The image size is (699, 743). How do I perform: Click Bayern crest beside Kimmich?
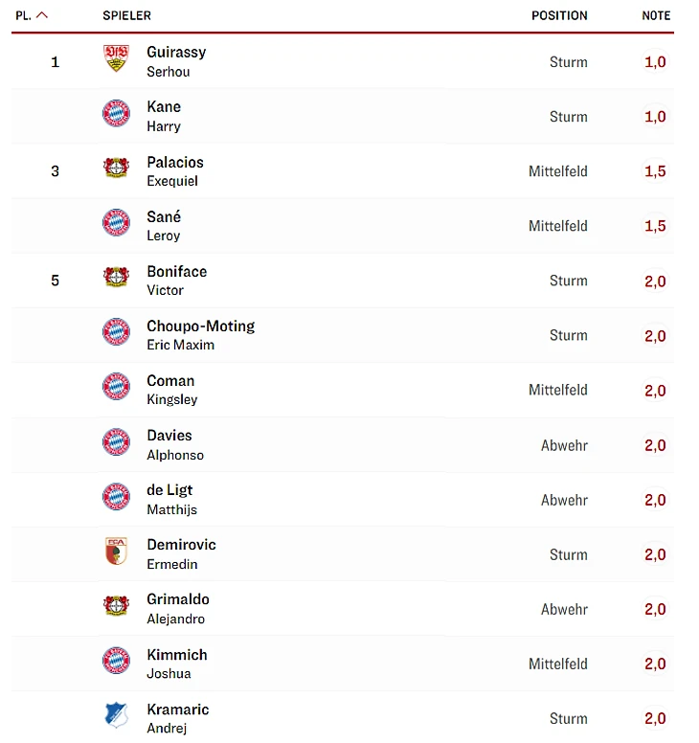point(116,660)
